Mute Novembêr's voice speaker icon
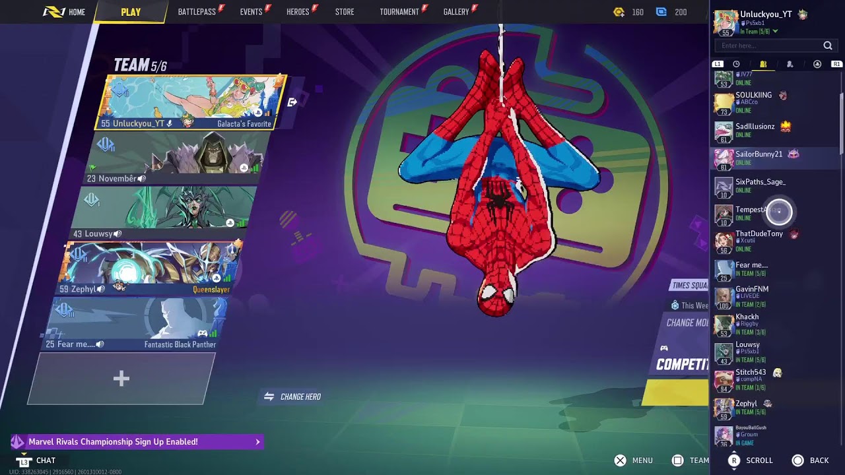845x475 pixels. coord(142,179)
